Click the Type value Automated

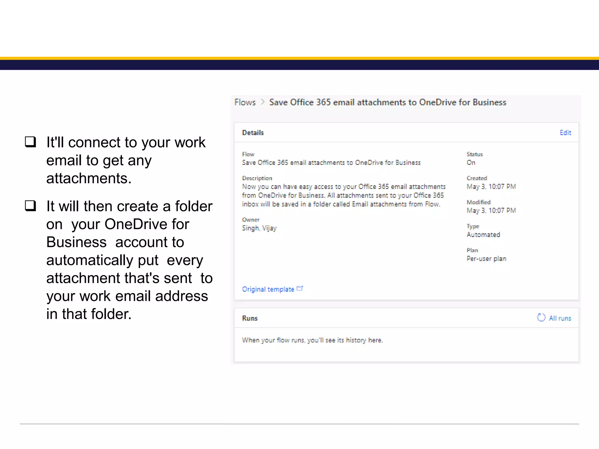pos(483,234)
